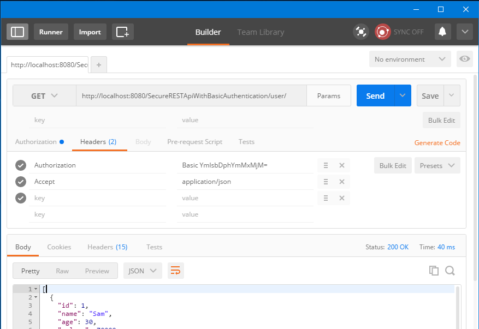This screenshot has width=479, height=329.
Task: Toggle line wrap in response body
Action: pos(176,271)
